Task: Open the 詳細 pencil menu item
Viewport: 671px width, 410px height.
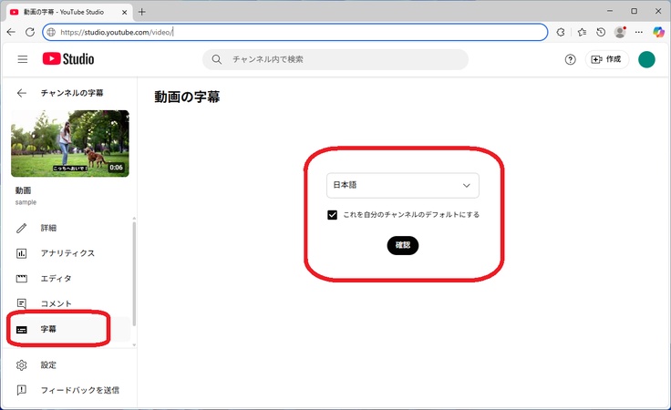Action: point(68,228)
